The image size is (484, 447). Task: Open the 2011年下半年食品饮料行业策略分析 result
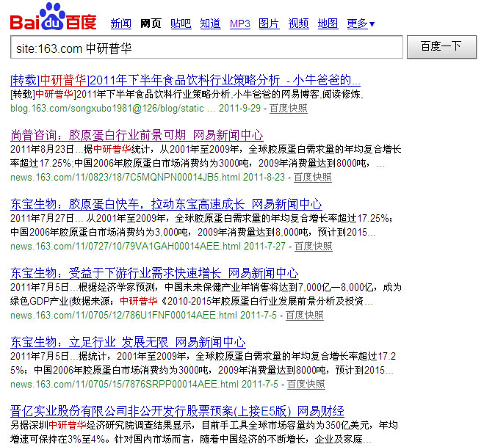click(x=185, y=79)
